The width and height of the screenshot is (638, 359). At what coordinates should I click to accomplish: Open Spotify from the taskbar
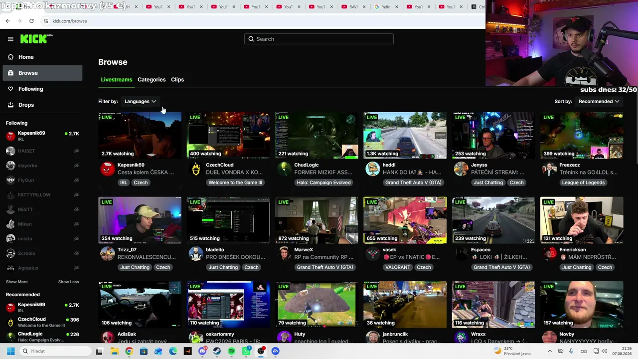click(x=232, y=351)
